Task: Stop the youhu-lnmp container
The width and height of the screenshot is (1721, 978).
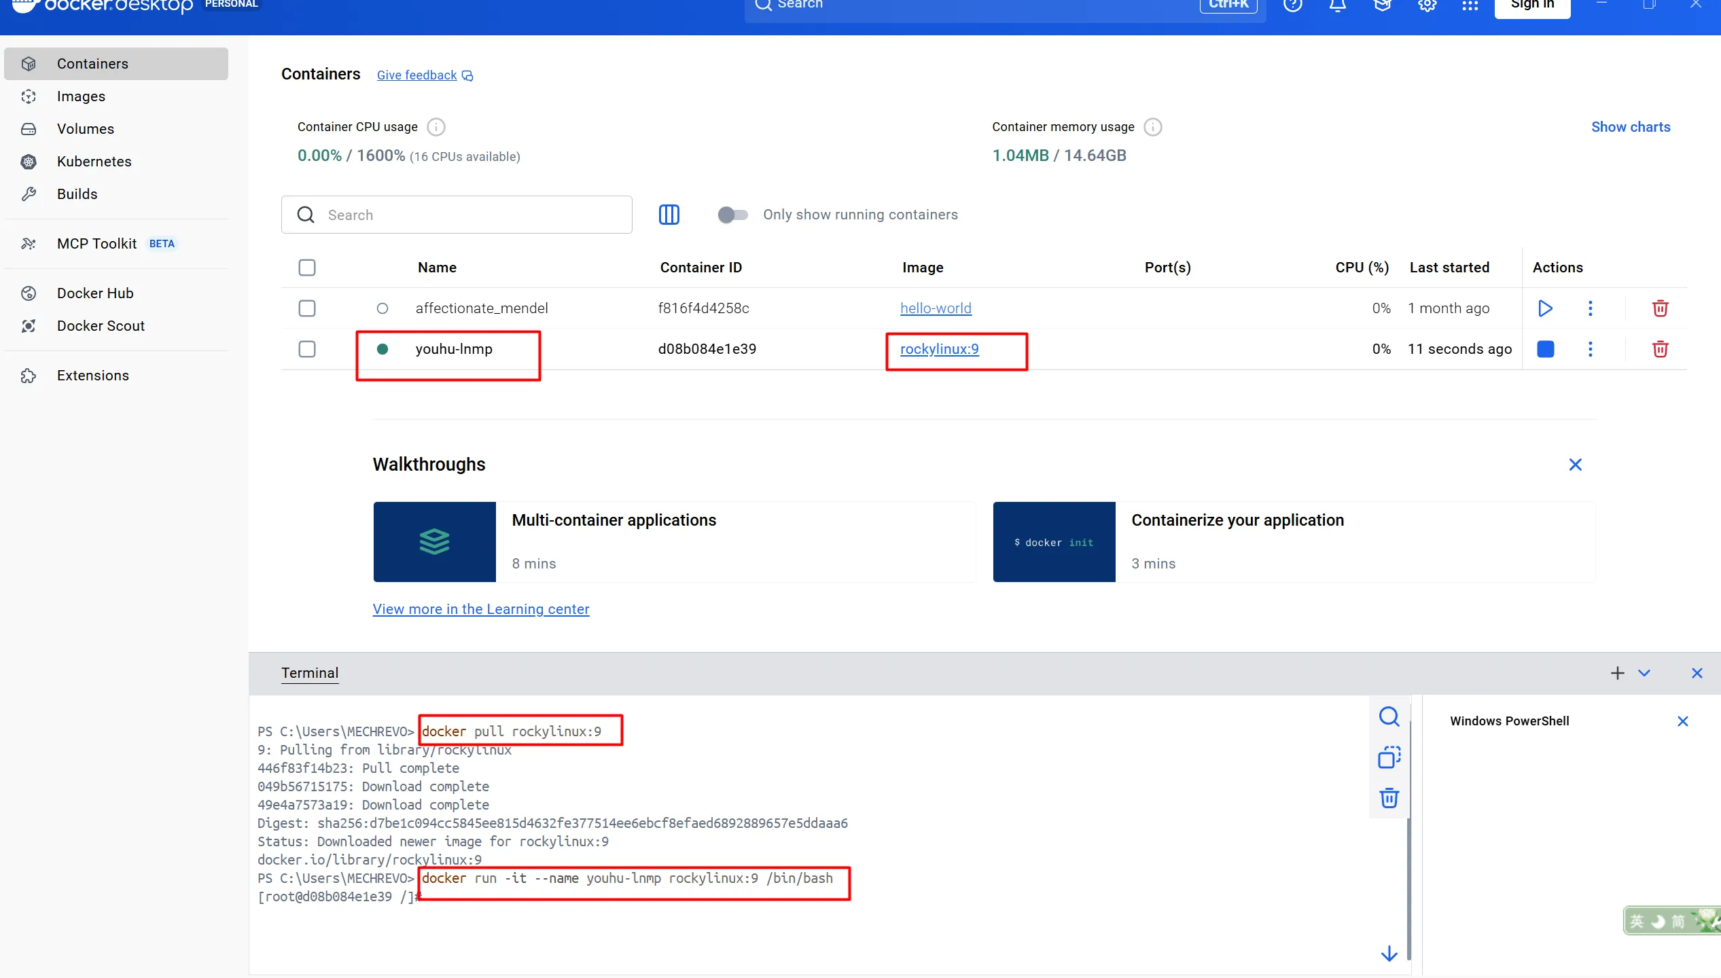Action: 1545,349
